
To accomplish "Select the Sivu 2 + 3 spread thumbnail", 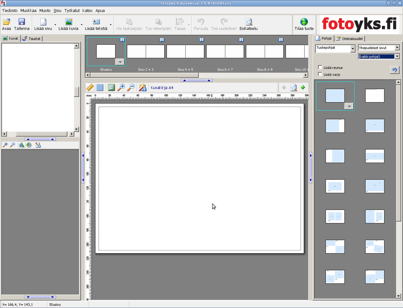I will pyautogui.click(x=146, y=52).
